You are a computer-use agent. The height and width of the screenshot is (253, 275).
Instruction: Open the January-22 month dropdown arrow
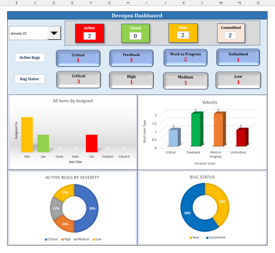[x=54, y=33]
